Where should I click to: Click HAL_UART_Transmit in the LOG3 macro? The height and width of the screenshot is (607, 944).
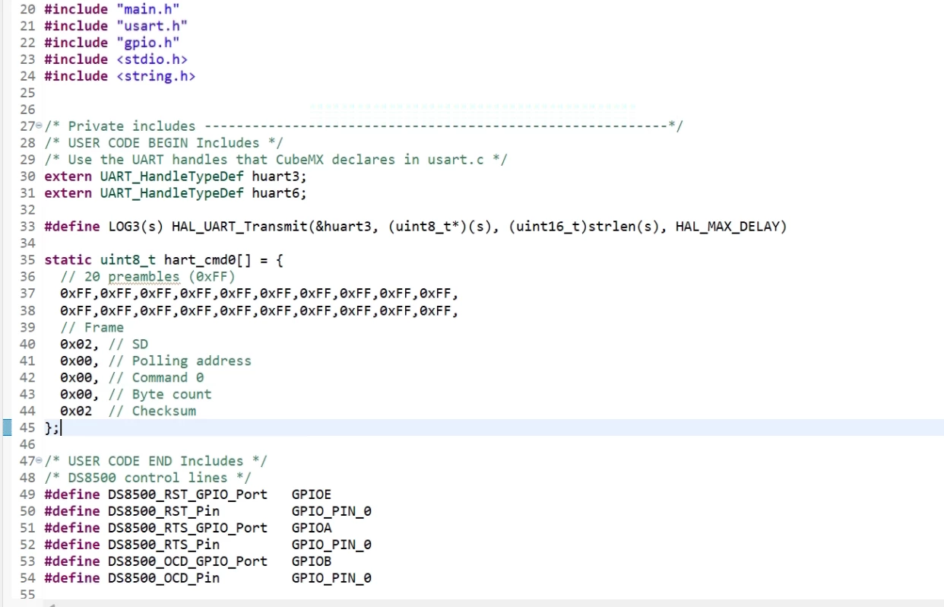pos(239,227)
